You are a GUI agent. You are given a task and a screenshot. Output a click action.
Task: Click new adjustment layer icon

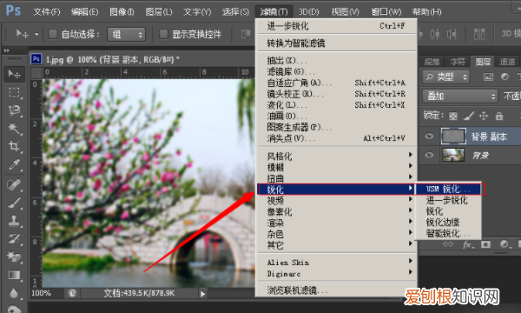click(x=505, y=244)
